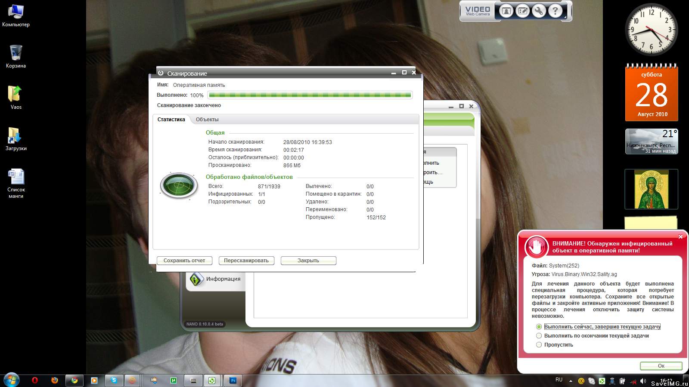
Task: Click scanned amount '866 Мб'
Action: [x=292, y=166]
